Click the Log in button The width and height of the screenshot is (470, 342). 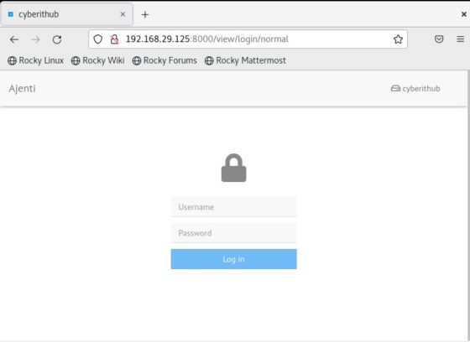point(234,259)
